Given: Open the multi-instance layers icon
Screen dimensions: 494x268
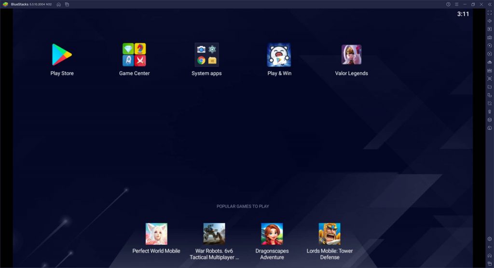Looking at the screenshot, I should [x=490, y=120].
